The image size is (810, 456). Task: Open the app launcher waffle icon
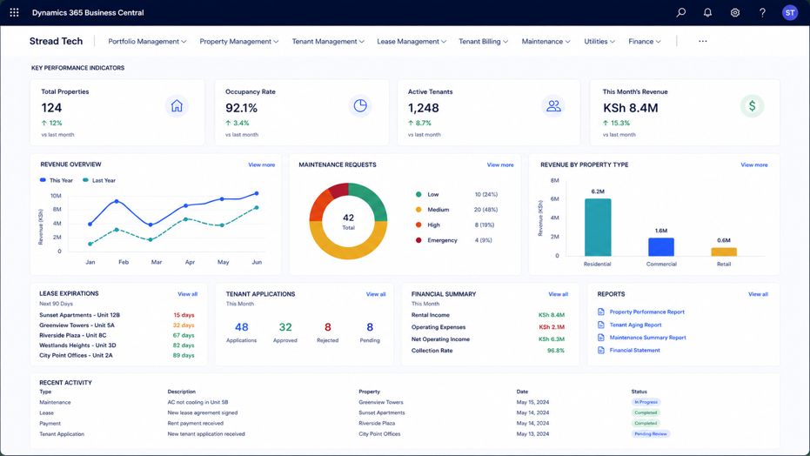click(x=15, y=12)
